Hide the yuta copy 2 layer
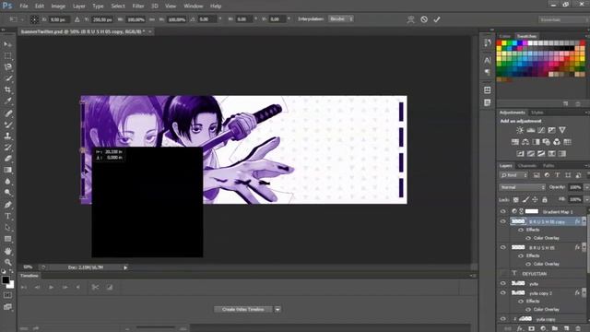The image size is (590, 332). pyautogui.click(x=503, y=293)
